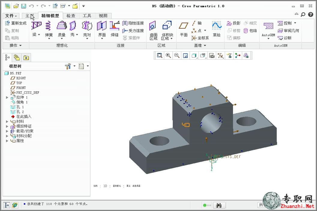Click the Refit view icon in graphics toolbar

160,55
